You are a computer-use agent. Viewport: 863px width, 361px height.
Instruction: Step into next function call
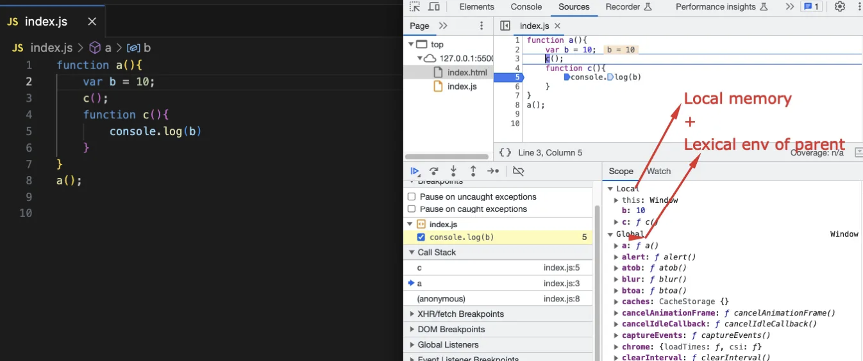(x=453, y=171)
